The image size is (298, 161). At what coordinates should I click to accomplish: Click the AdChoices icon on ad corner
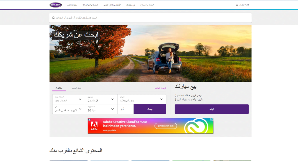pyautogui.click(x=212, y=120)
